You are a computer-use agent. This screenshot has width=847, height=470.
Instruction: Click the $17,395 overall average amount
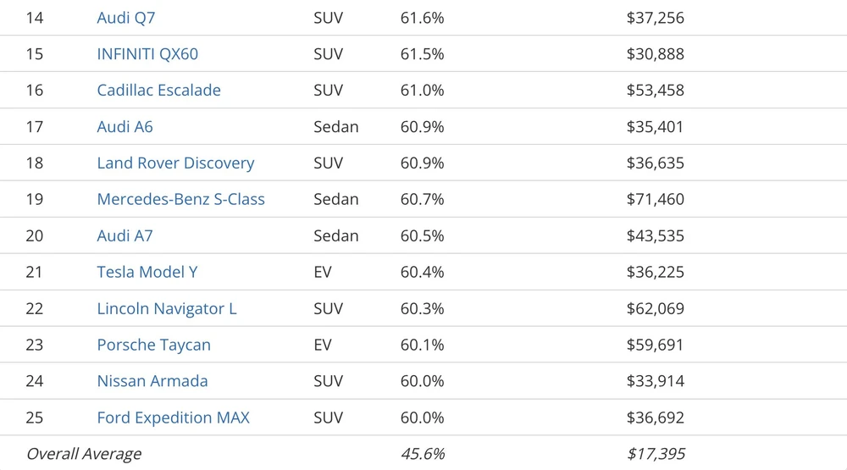pyautogui.click(x=655, y=455)
